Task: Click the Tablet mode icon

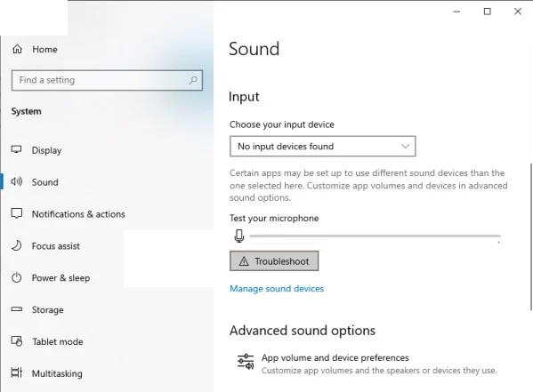Action: pos(17,341)
